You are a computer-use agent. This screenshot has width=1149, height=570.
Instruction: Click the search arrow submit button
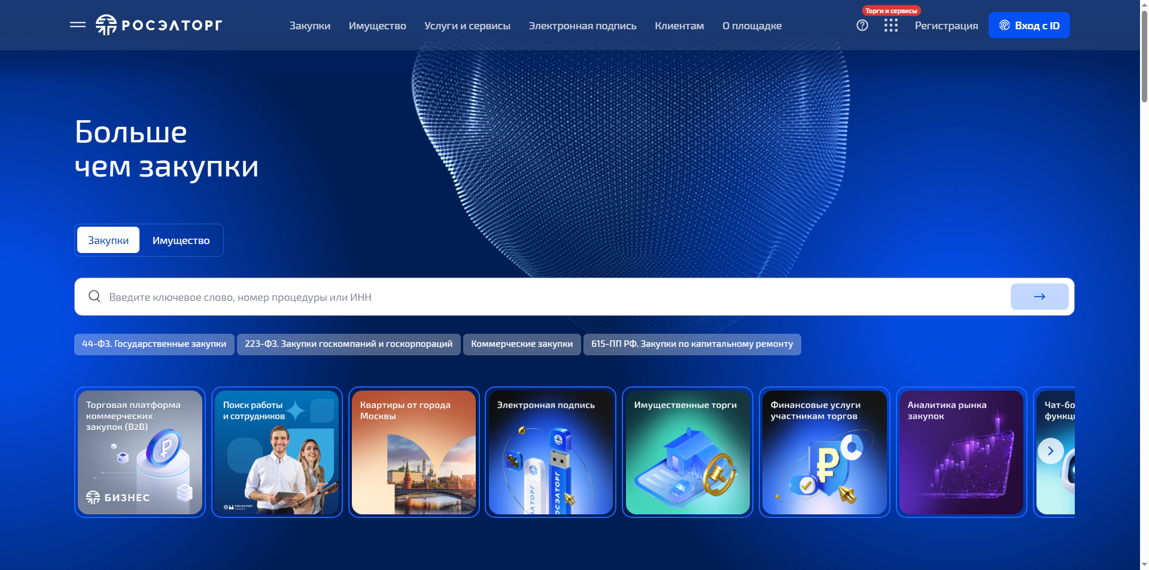pyautogui.click(x=1039, y=297)
